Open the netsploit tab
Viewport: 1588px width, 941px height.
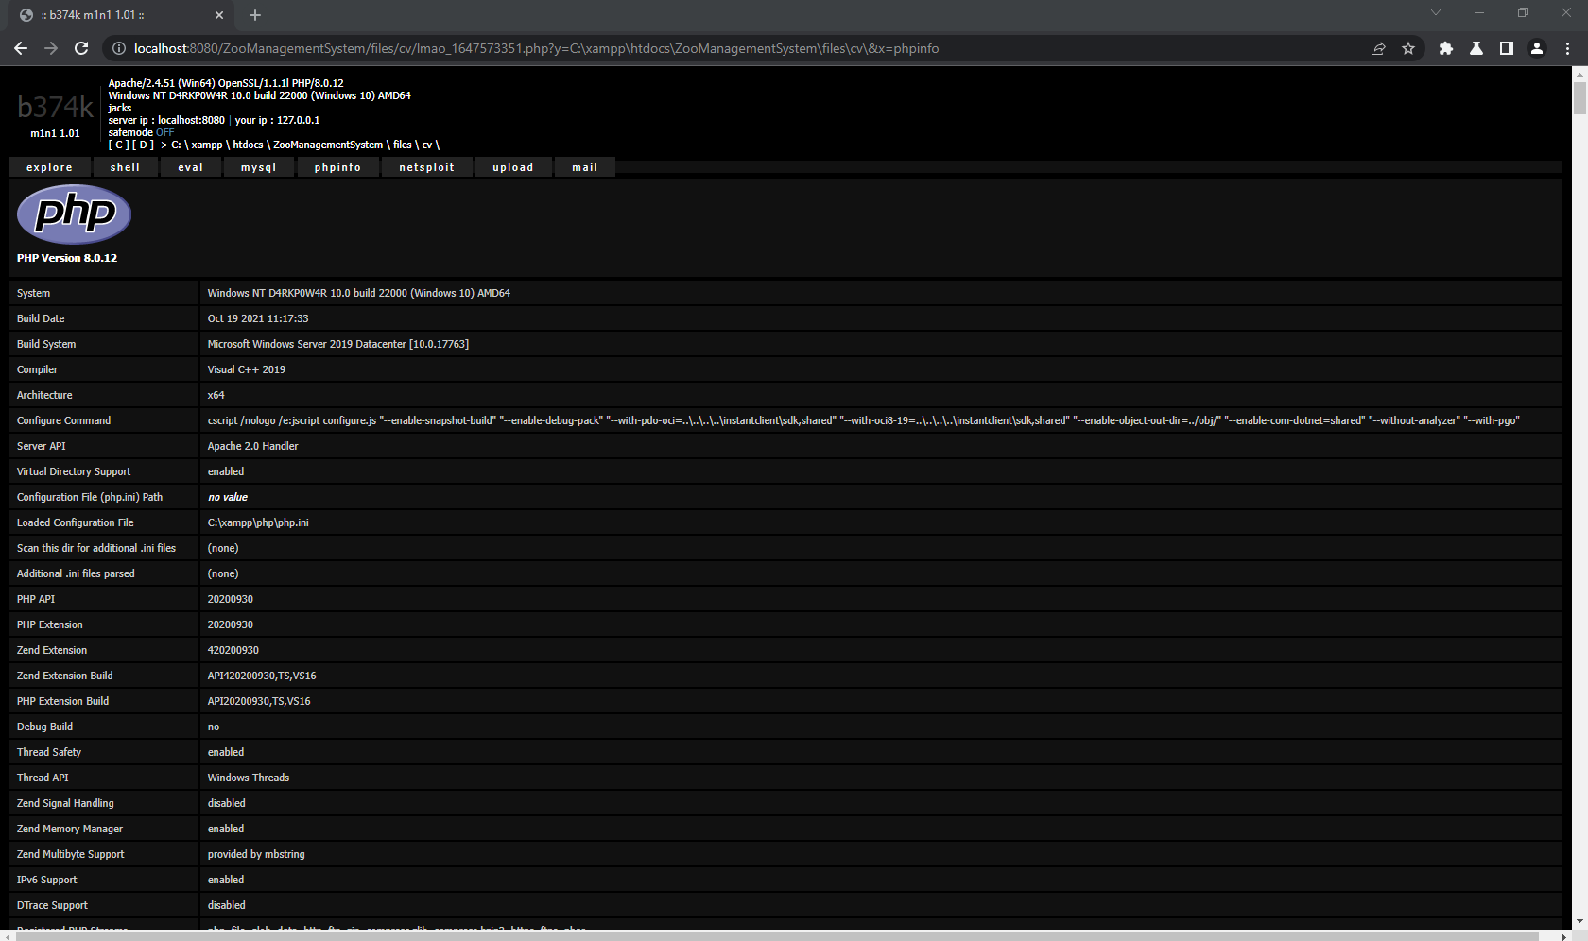[427, 167]
